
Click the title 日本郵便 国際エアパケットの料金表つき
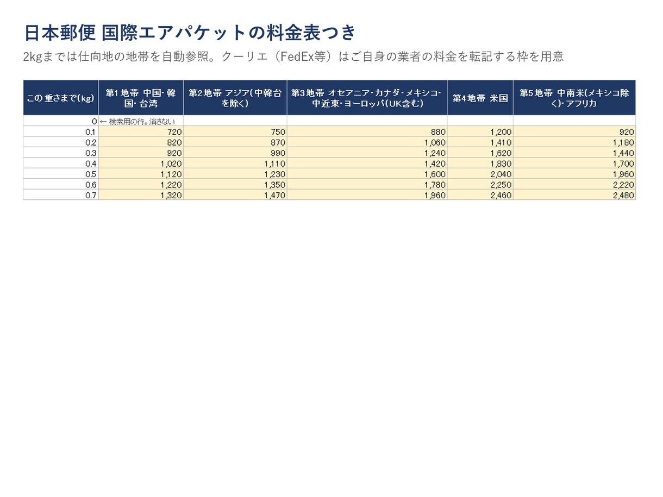coord(190,33)
